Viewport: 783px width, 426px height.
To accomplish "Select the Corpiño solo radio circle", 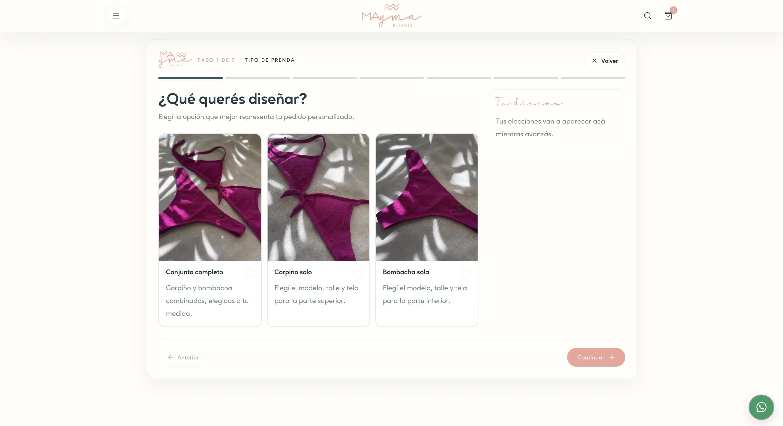I will tap(357, 273).
